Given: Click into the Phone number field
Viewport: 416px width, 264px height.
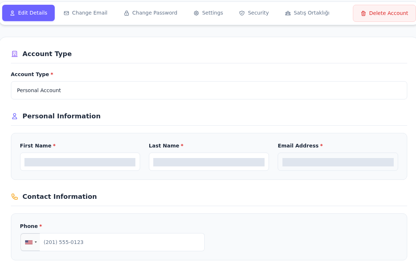Looking at the screenshot, I should pyautogui.click(x=122, y=242).
